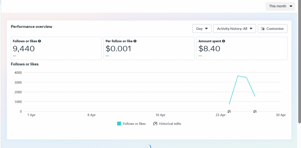Click info icon beside Follows or likes metric
Image resolution: width=301 pixels, height=148 pixels.
(40, 41)
